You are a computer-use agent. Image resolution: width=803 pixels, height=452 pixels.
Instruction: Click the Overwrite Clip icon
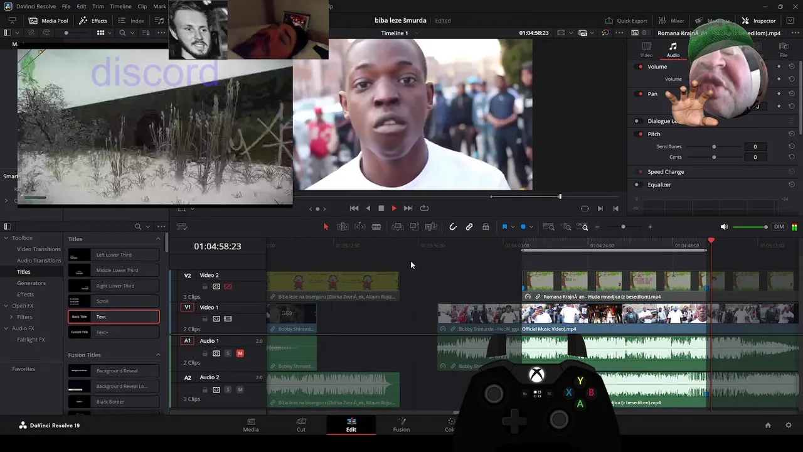point(414,227)
